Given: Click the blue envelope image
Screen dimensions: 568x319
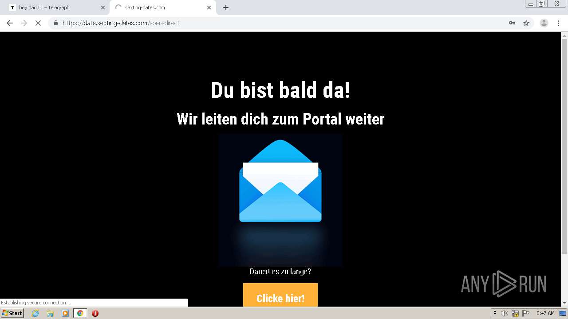Looking at the screenshot, I should pyautogui.click(x=280, y=200).
